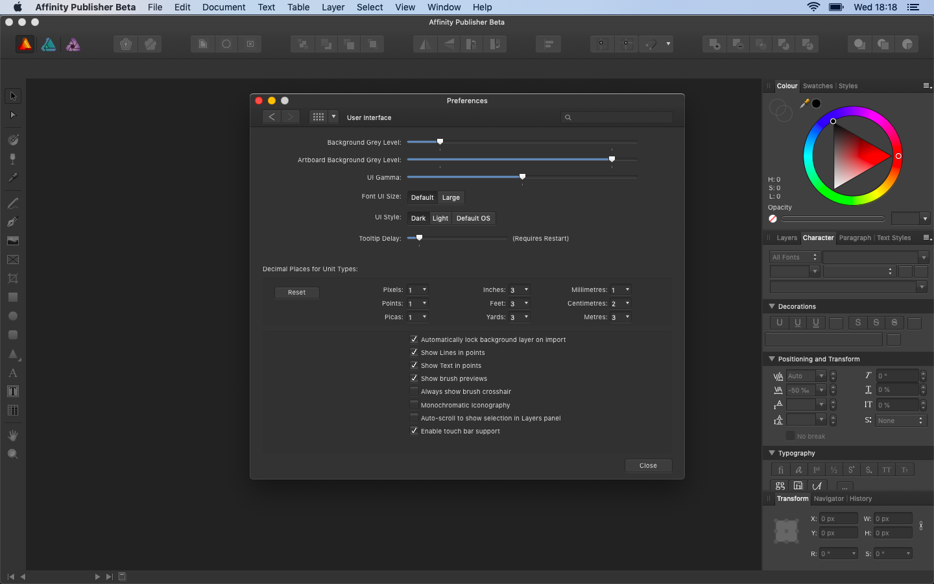The width and height of the screenshot is (934, 584).
Task: Click the Tooltip Delay slider handle
Action: (419, 237)
